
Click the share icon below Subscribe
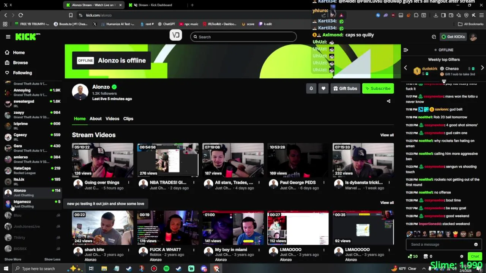click(388, 101)
